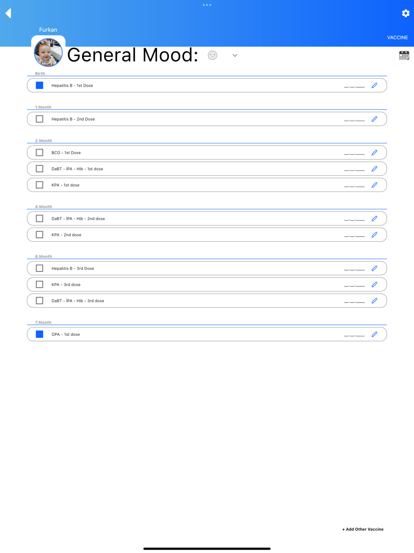Select the VACCINE tab label
This screenshot has width=414, height=553.
coord(397,37)
